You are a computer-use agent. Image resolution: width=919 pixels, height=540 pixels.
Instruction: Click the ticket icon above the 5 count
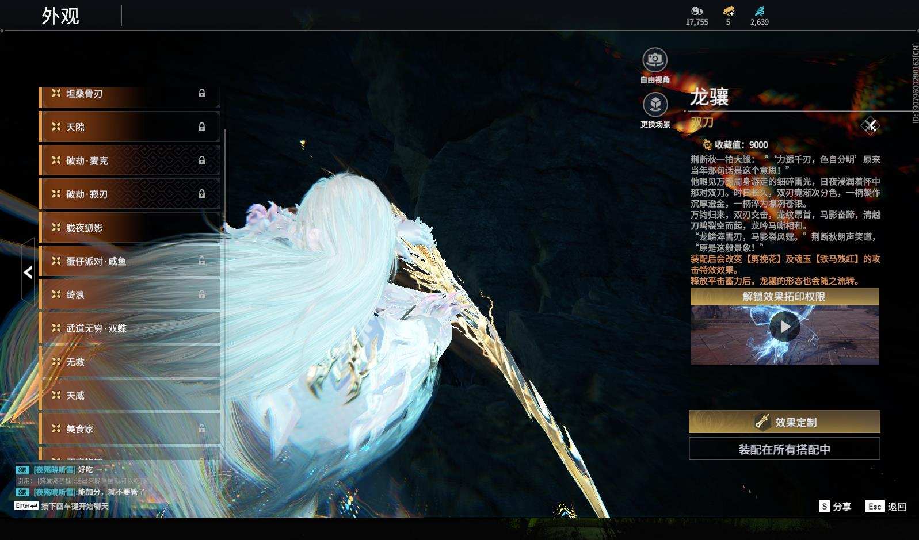728,11
